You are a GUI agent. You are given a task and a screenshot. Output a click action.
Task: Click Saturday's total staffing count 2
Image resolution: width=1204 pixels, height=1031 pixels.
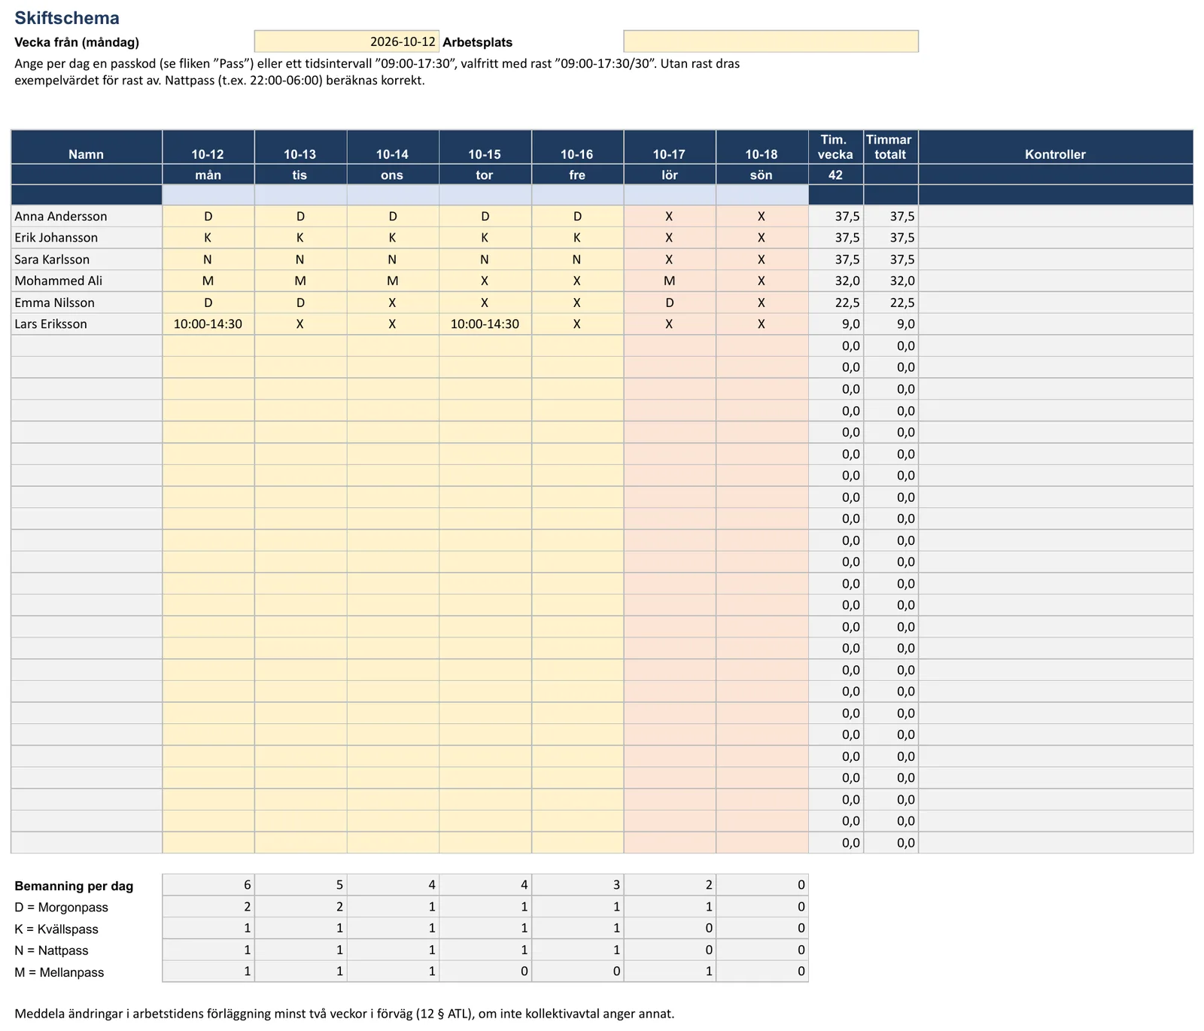(x=670, y=885)
